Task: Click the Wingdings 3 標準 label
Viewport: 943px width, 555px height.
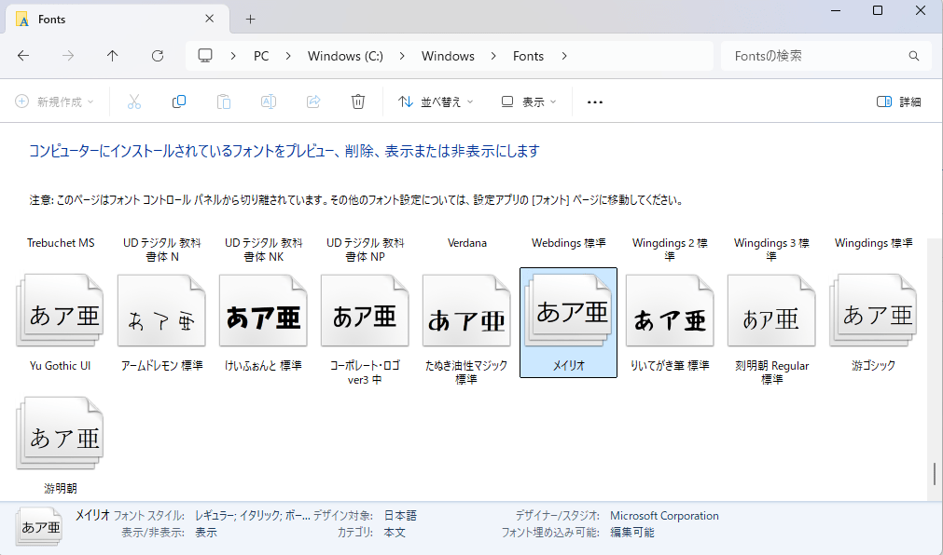Action: tap(771, 250)
